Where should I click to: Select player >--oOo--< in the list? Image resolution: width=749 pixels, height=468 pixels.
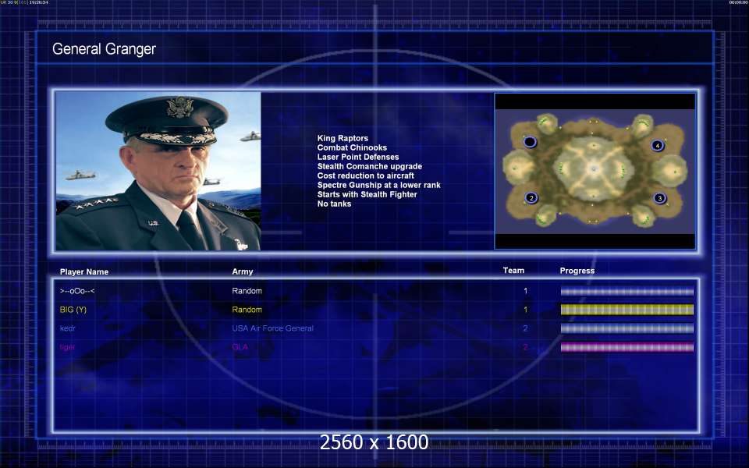tap(77, 291)
